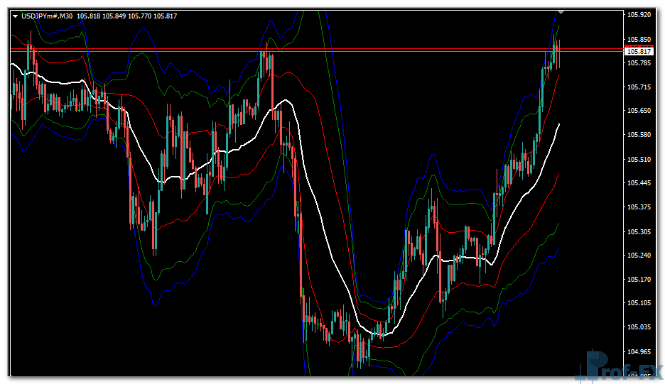The height and width of the screenshot is (384, 665).
Task: Click the USDJPYm#,M30 chart title
Action: tap(47, 16)
